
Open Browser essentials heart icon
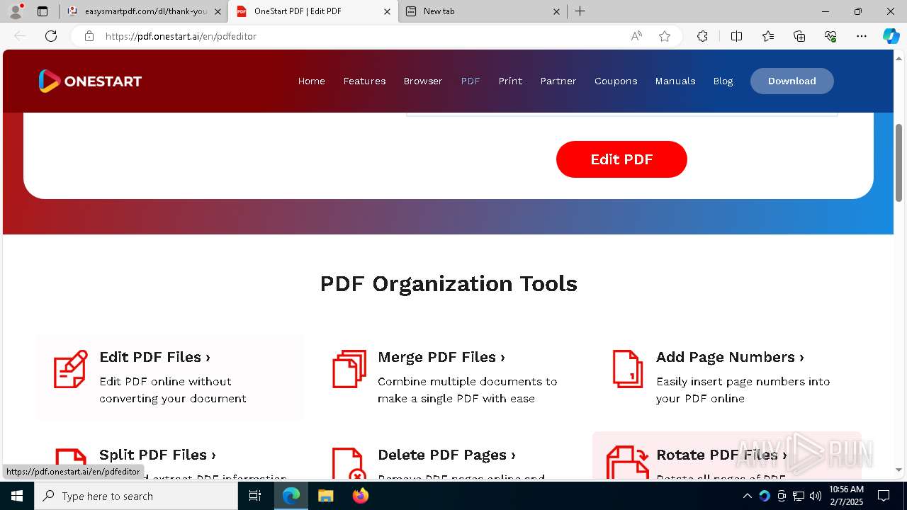(x=830, y=36)
